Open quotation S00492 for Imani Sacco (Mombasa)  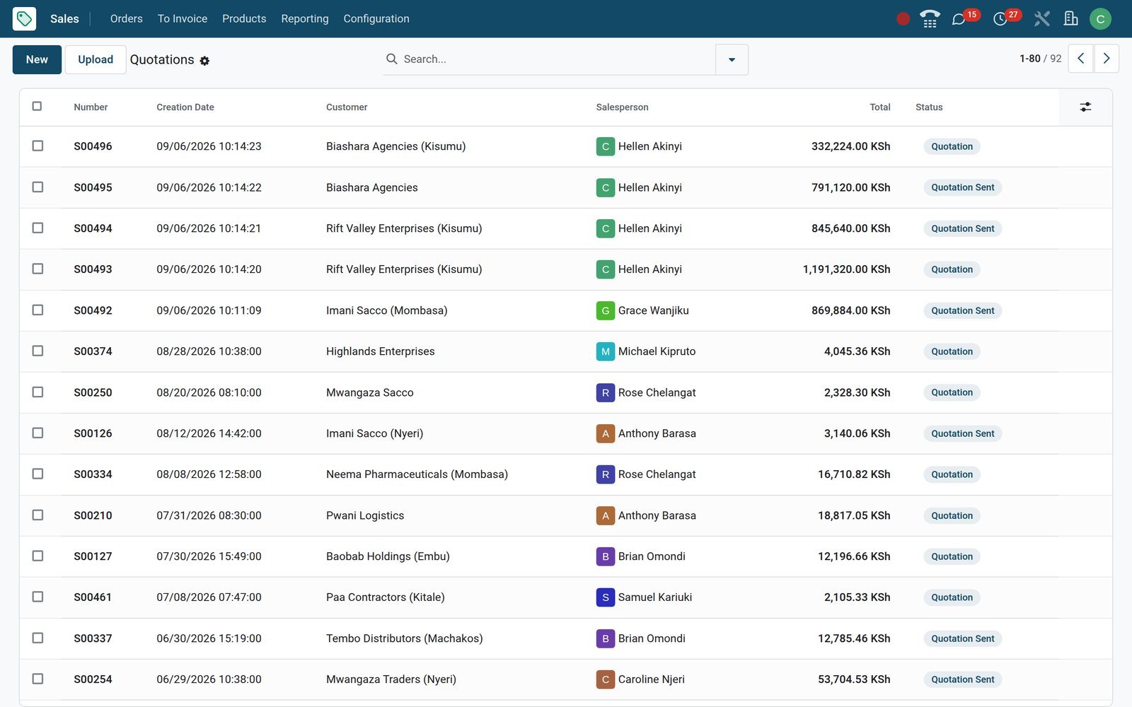(x=565, y=310)
